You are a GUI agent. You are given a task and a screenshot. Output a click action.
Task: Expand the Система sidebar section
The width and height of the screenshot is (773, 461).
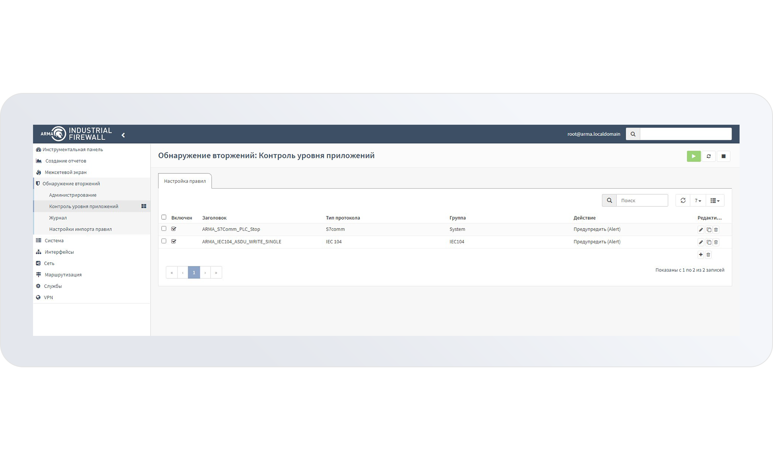[54, 241]
